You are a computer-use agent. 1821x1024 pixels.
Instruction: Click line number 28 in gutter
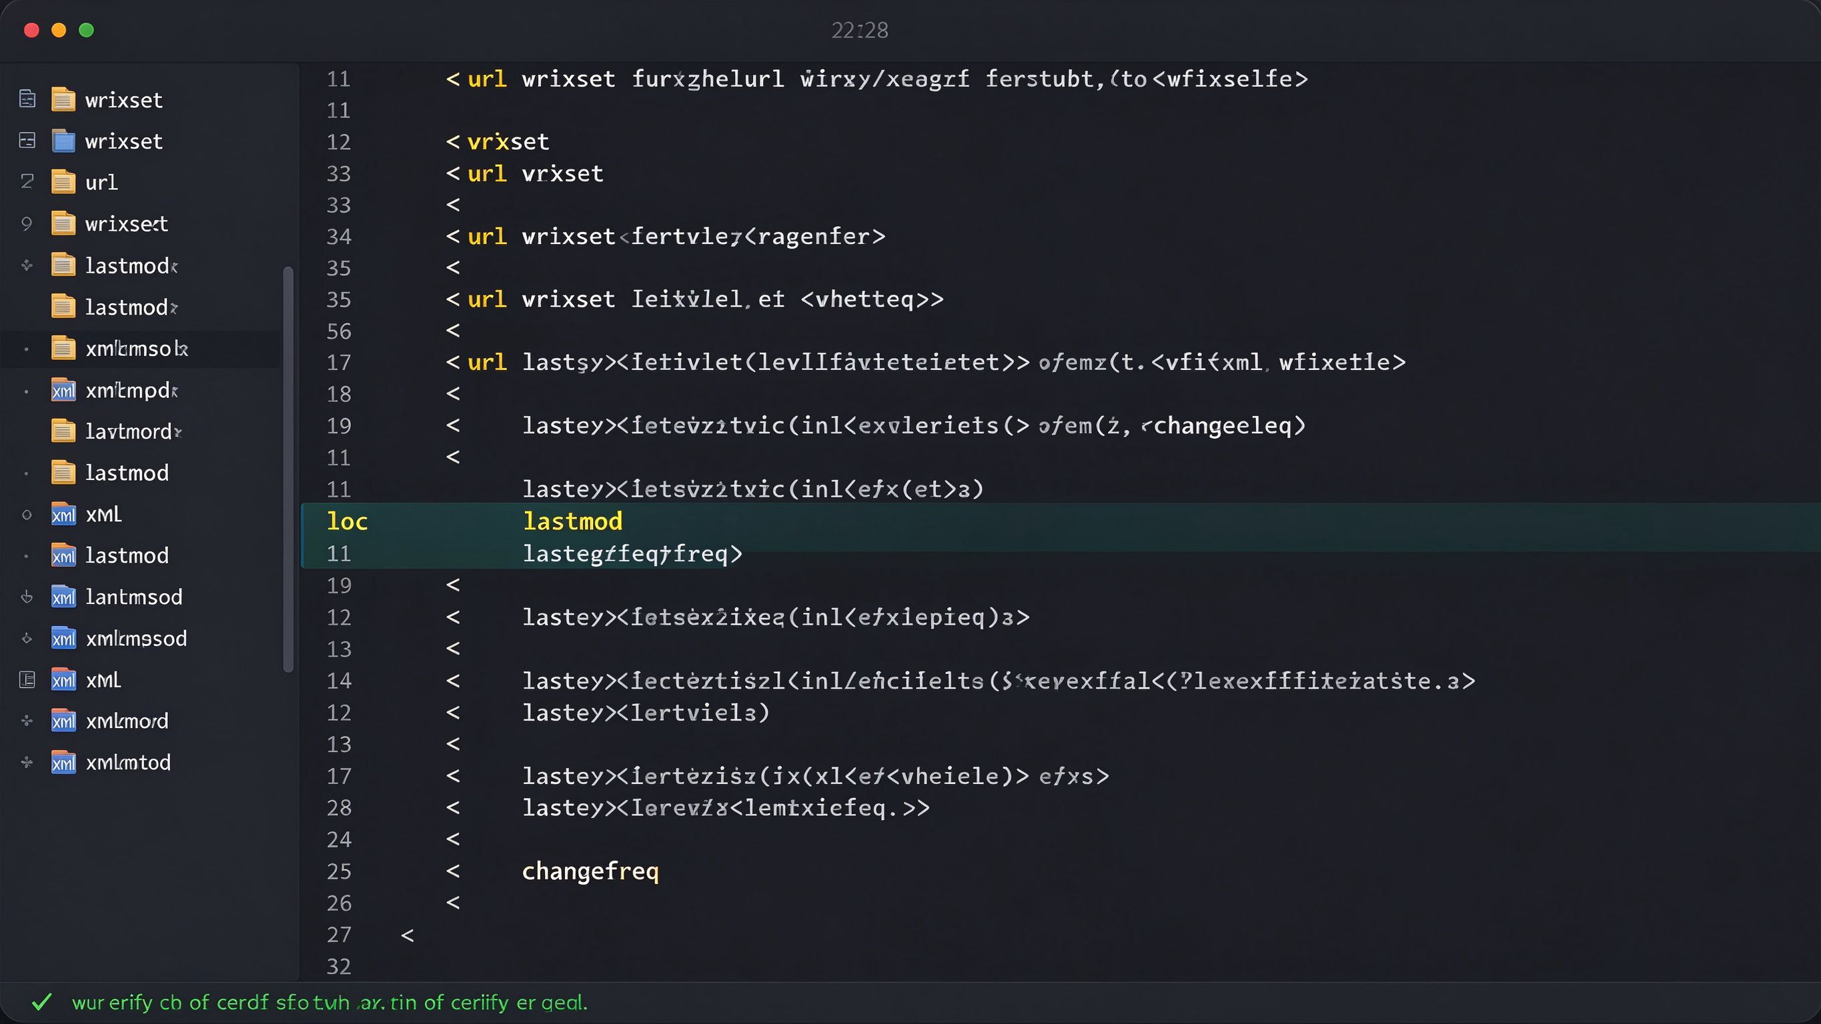point(339,808)
